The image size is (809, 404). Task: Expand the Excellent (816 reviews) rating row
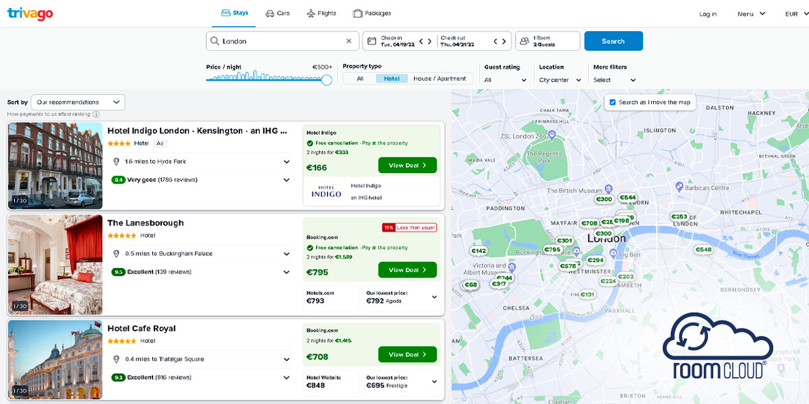202,378
